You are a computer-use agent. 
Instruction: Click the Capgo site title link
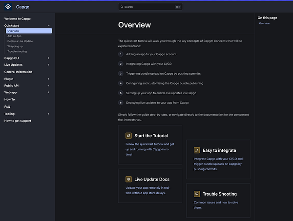[22, 7]
